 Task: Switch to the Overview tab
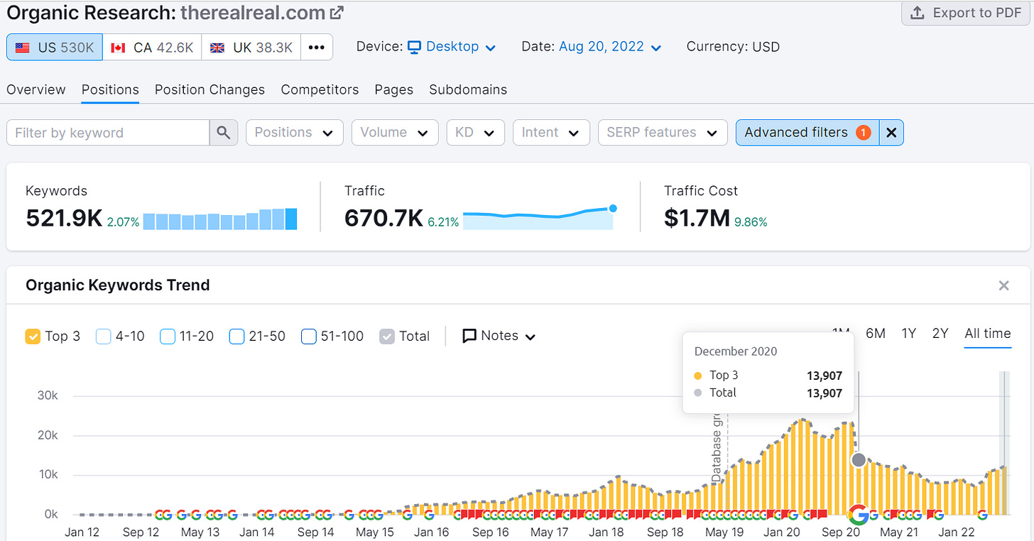click(36, 89)
